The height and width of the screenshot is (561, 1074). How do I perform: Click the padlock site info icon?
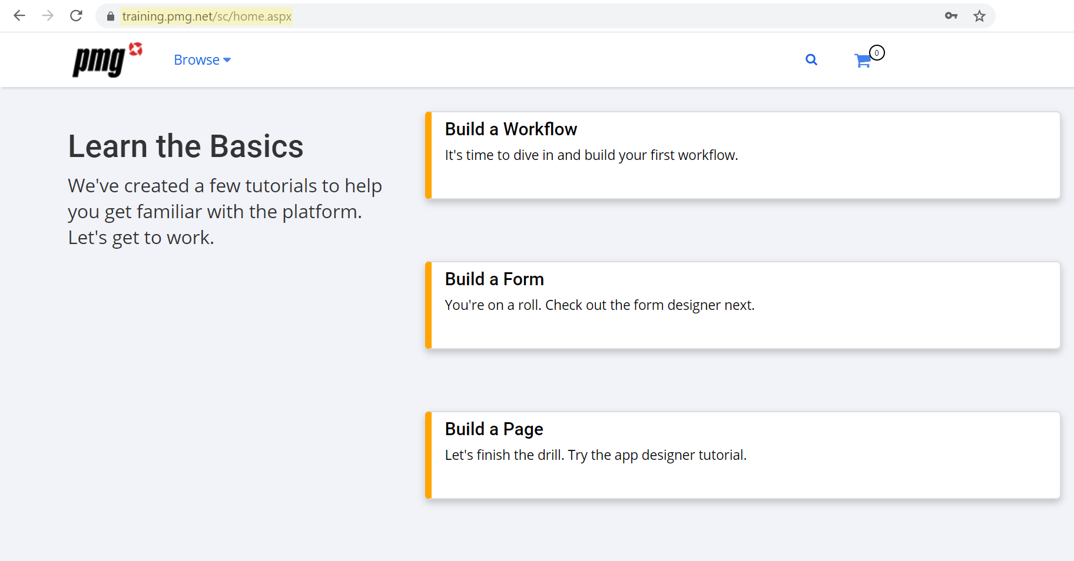(x=110, y=16)
